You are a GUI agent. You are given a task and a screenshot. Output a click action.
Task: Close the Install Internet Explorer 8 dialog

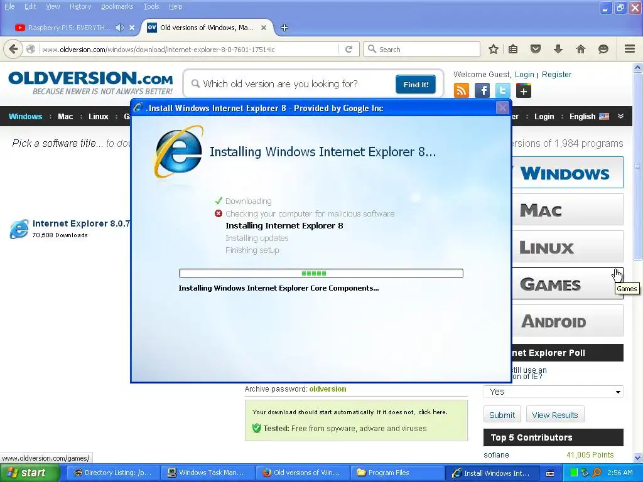click(x=502, y=108)
